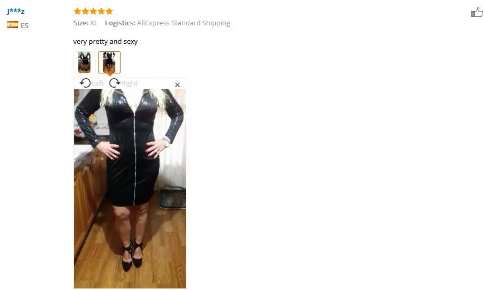
Task: Click the middle third rating star
Action: click(93, 12)
